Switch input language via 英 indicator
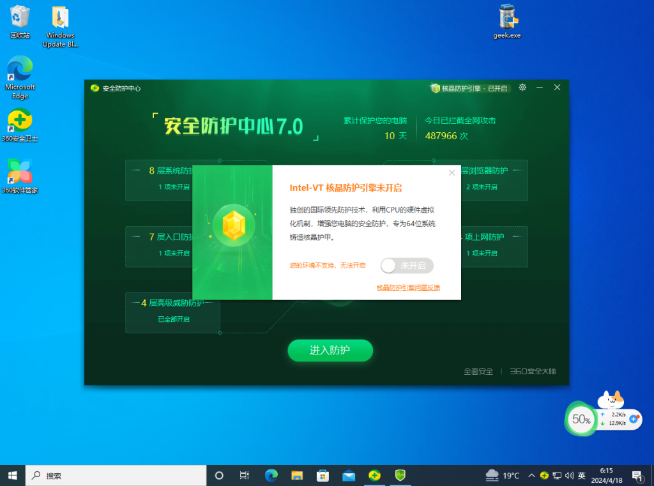Viewport: 654px width, 486px height. (582, 476)
